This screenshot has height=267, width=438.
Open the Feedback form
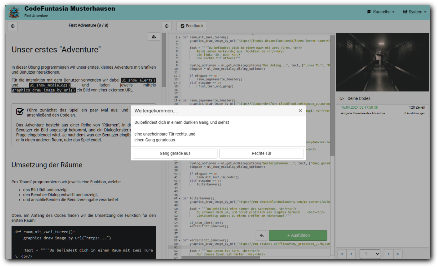point(191,26)
